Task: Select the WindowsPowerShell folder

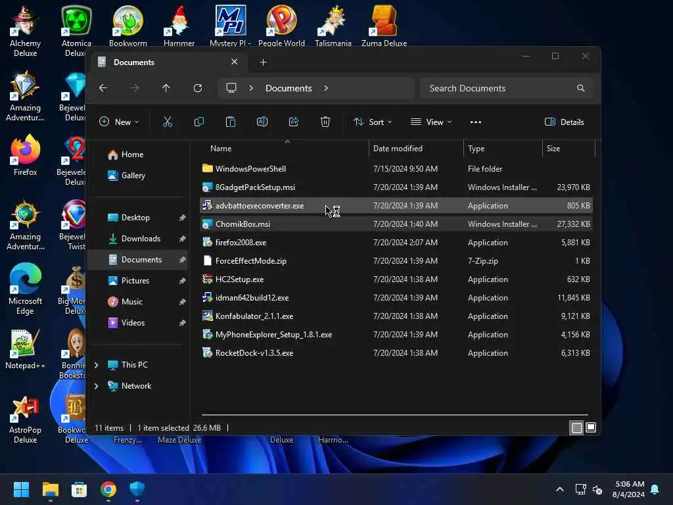Action: click(396, 169)
